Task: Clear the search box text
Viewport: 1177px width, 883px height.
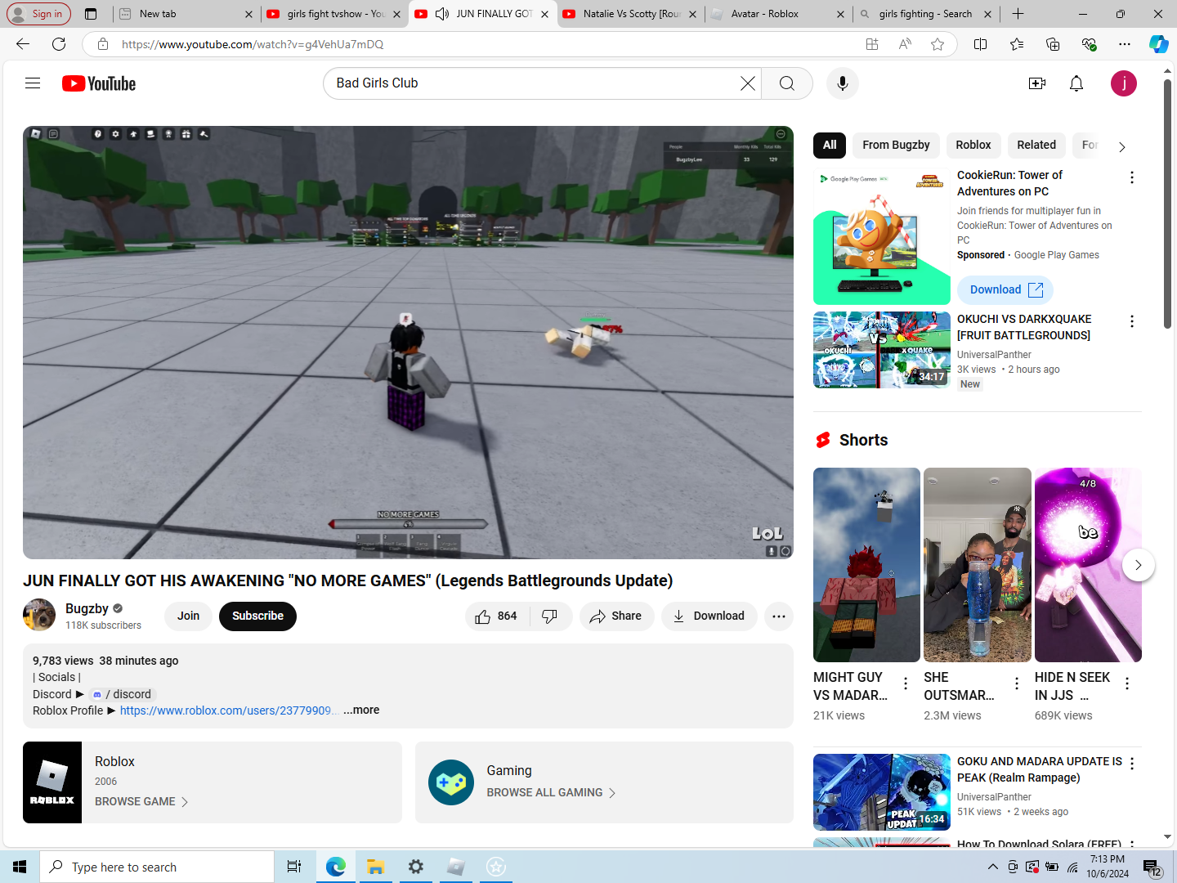Action: pyautogui.click(x=747, y=83)
